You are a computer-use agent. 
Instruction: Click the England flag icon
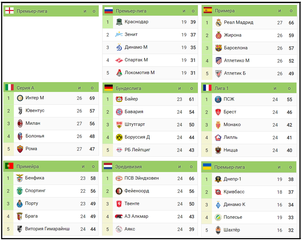pos(10,11)
